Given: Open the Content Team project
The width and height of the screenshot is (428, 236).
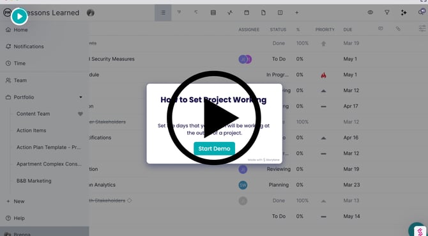Looking at the screenshot, I should coord(33,114).
